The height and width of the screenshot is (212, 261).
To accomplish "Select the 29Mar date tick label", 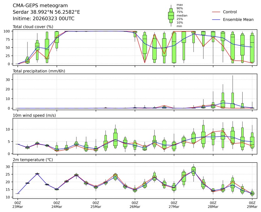I will pos(252,206).
